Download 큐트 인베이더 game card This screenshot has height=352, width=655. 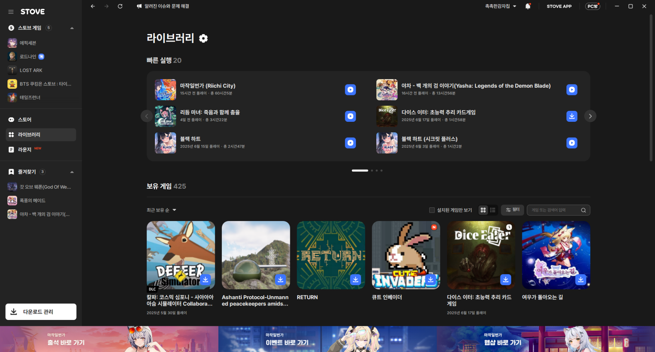tap(430, 279)
